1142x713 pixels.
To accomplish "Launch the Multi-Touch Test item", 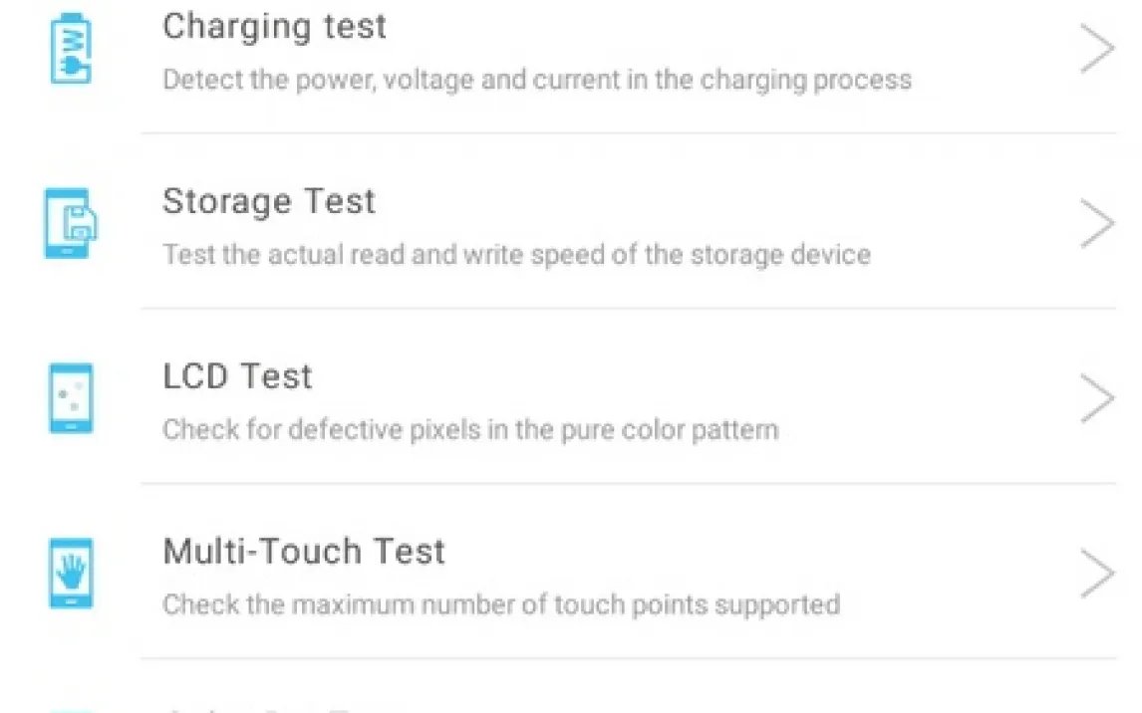I will 304,552.
